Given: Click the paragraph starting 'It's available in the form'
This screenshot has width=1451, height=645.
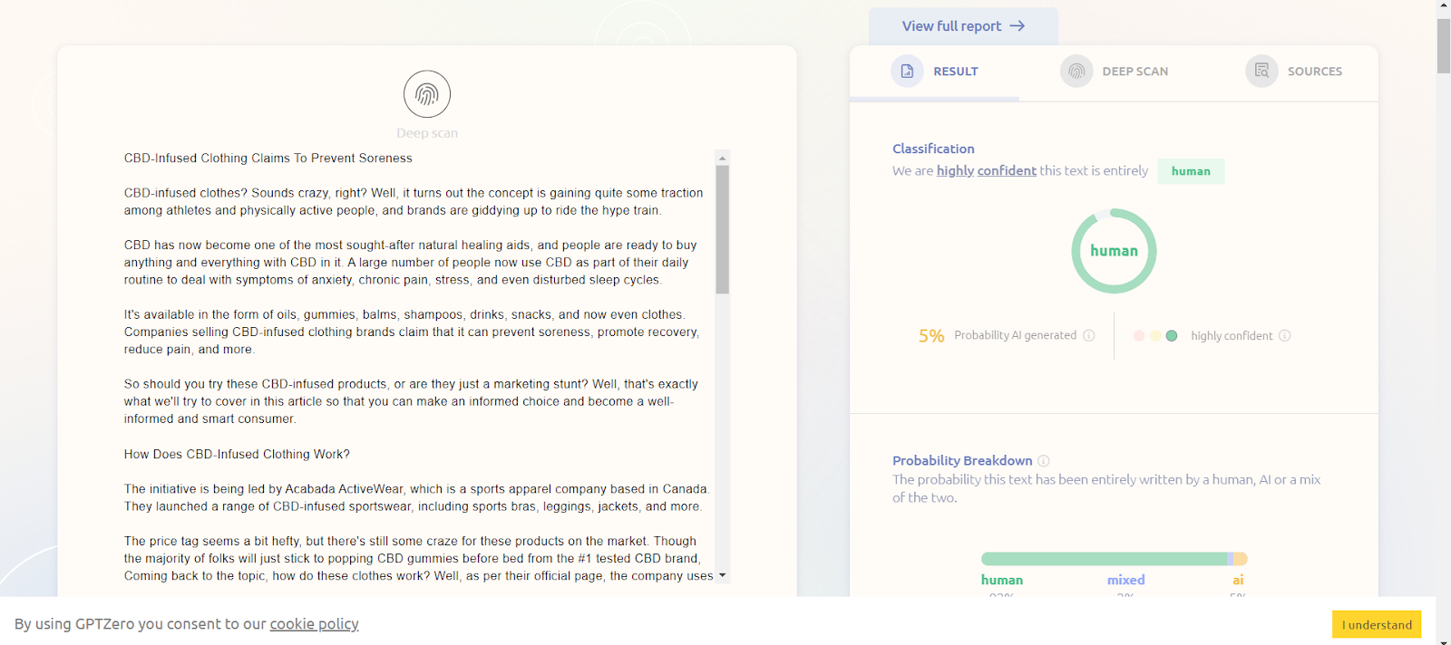Looking at the screenshot, I should point(412,332).
